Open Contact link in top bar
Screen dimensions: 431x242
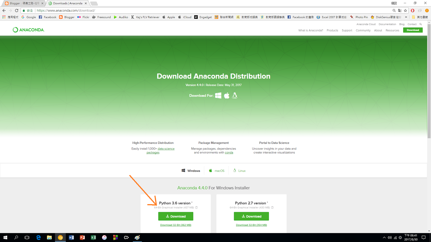pos(412,24)
